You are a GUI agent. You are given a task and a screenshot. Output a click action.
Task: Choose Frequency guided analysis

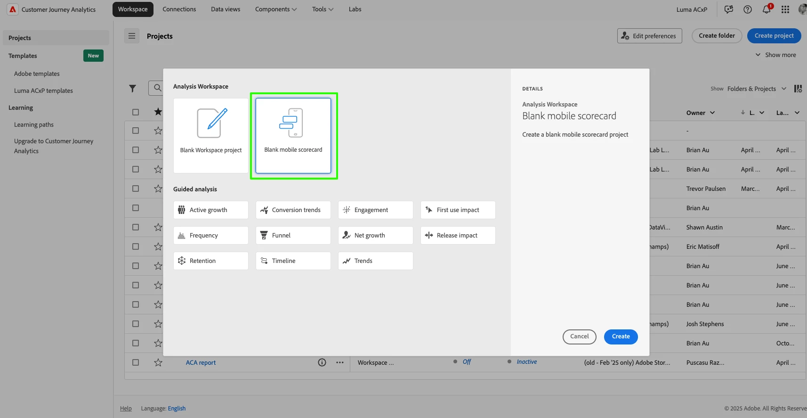click(x=211, y=236)
